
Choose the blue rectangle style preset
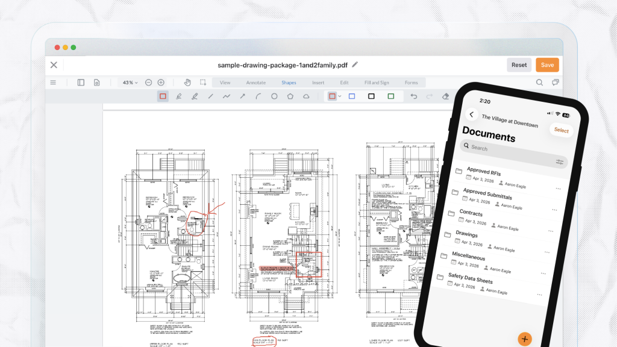point(352,96)
